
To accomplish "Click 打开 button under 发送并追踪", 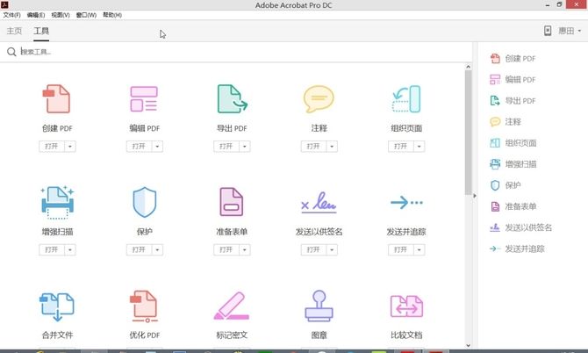I will pyautogui.click(x=401, y=250).
